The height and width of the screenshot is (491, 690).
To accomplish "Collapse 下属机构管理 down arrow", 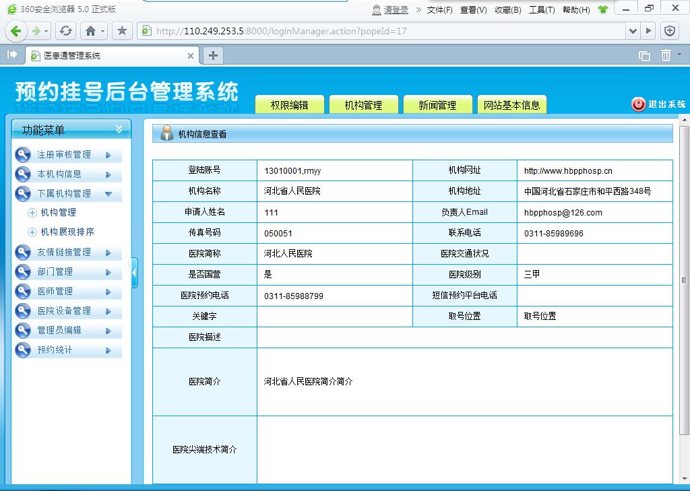I will 108,194.
